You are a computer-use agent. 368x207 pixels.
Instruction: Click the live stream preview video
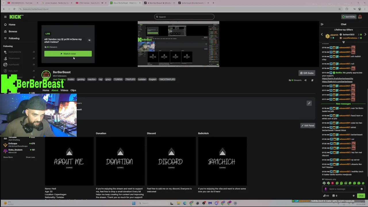click(x=178, y=44)
